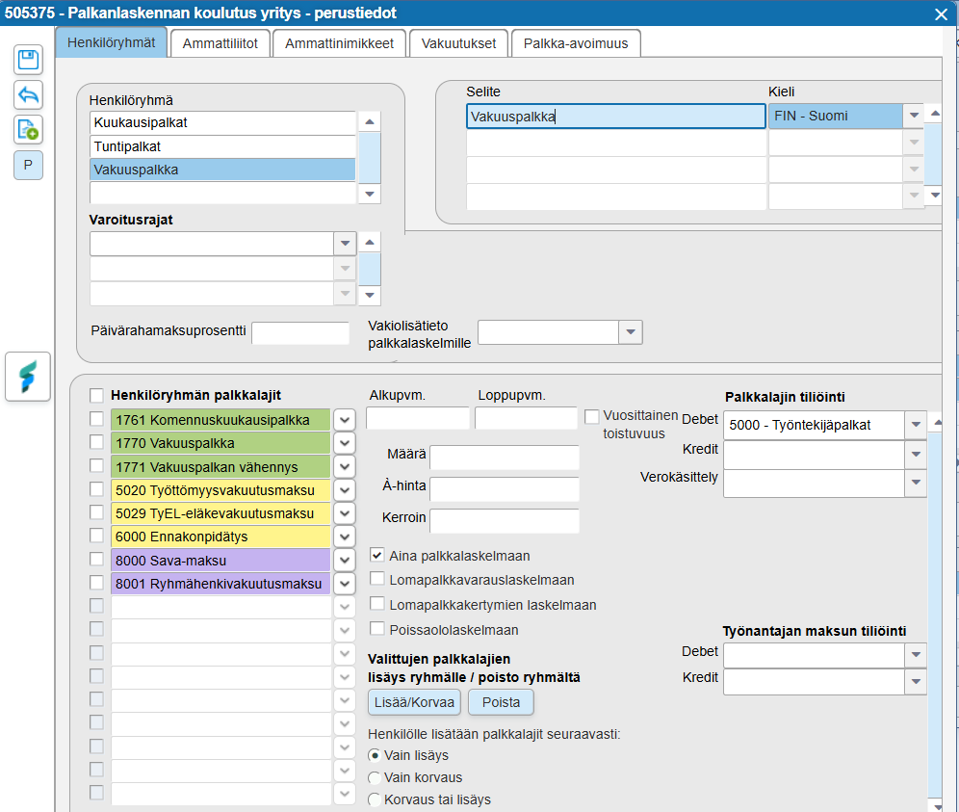This screenshot has height=812, width=959.
Task: Check Poissaololaskelmaan
Action: (x=377, y=629)
